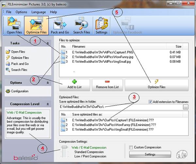This screenshot has width=196, height=164.
Task: Click the Upload to Facebook toolbar icon
Action: [127, 25]
